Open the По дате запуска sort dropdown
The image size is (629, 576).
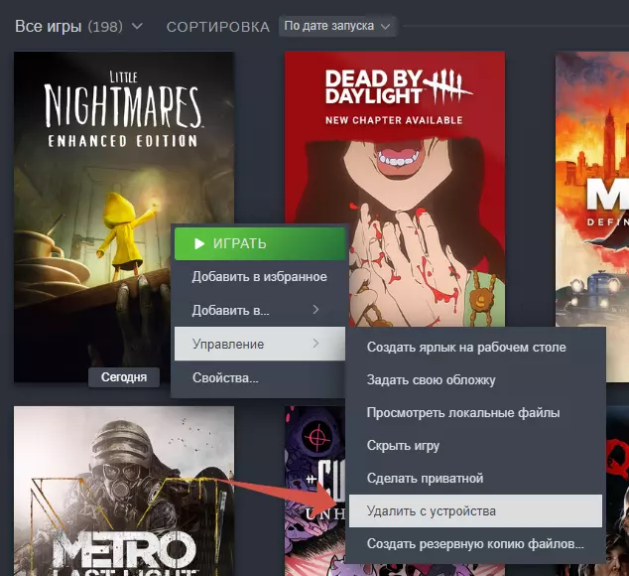tap(337, 26)
